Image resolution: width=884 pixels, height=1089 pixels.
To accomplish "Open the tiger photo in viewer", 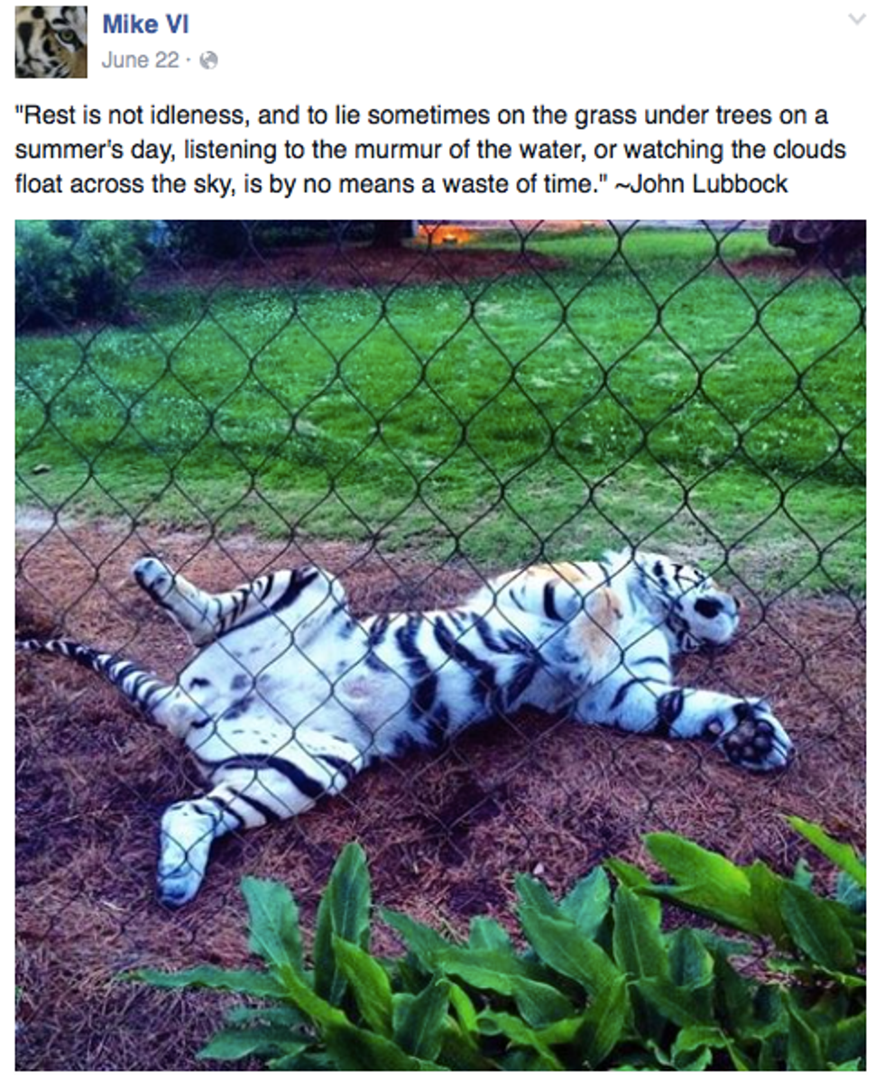I will pos(441,645).
